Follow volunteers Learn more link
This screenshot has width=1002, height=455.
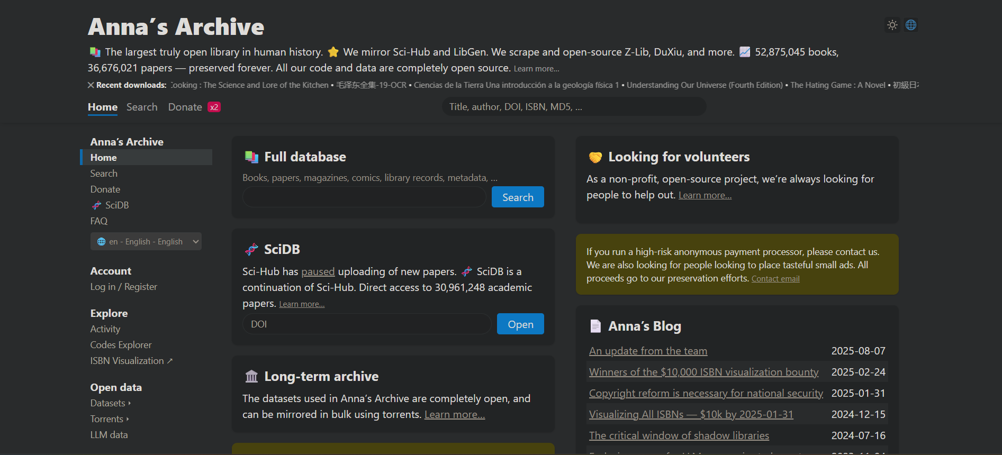(705, 195)
